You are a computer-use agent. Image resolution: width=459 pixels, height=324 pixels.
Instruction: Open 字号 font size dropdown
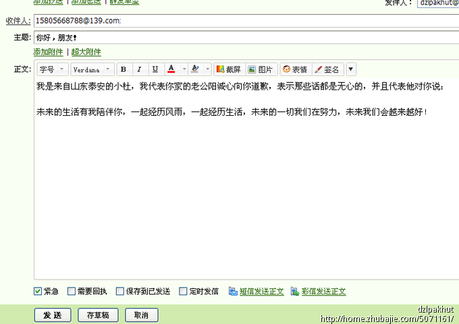point(53,69)
